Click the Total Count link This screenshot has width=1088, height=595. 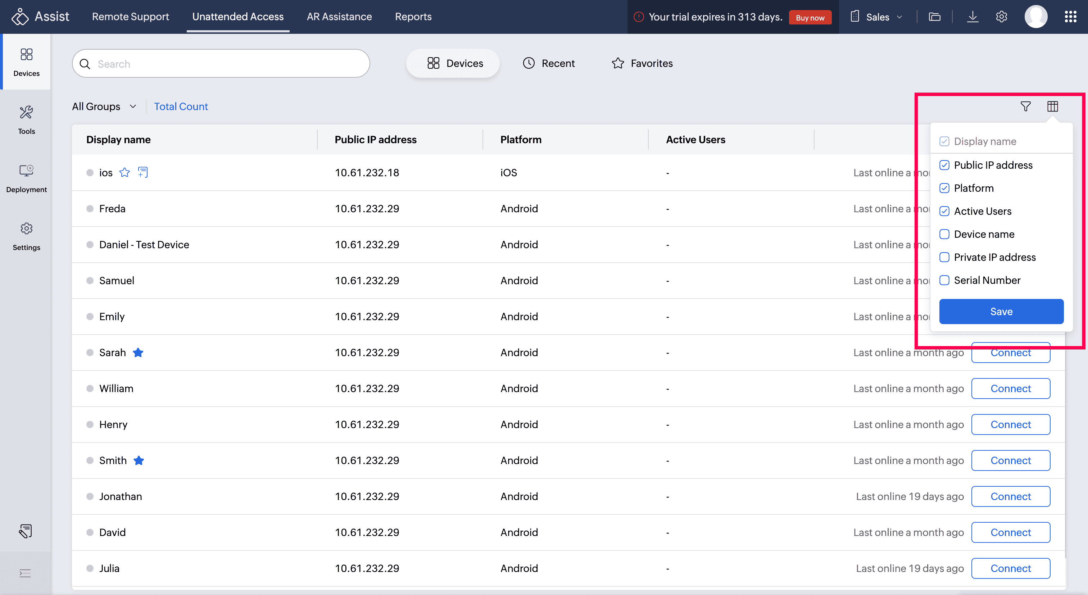pyautogui.click(x=181, y=106)
